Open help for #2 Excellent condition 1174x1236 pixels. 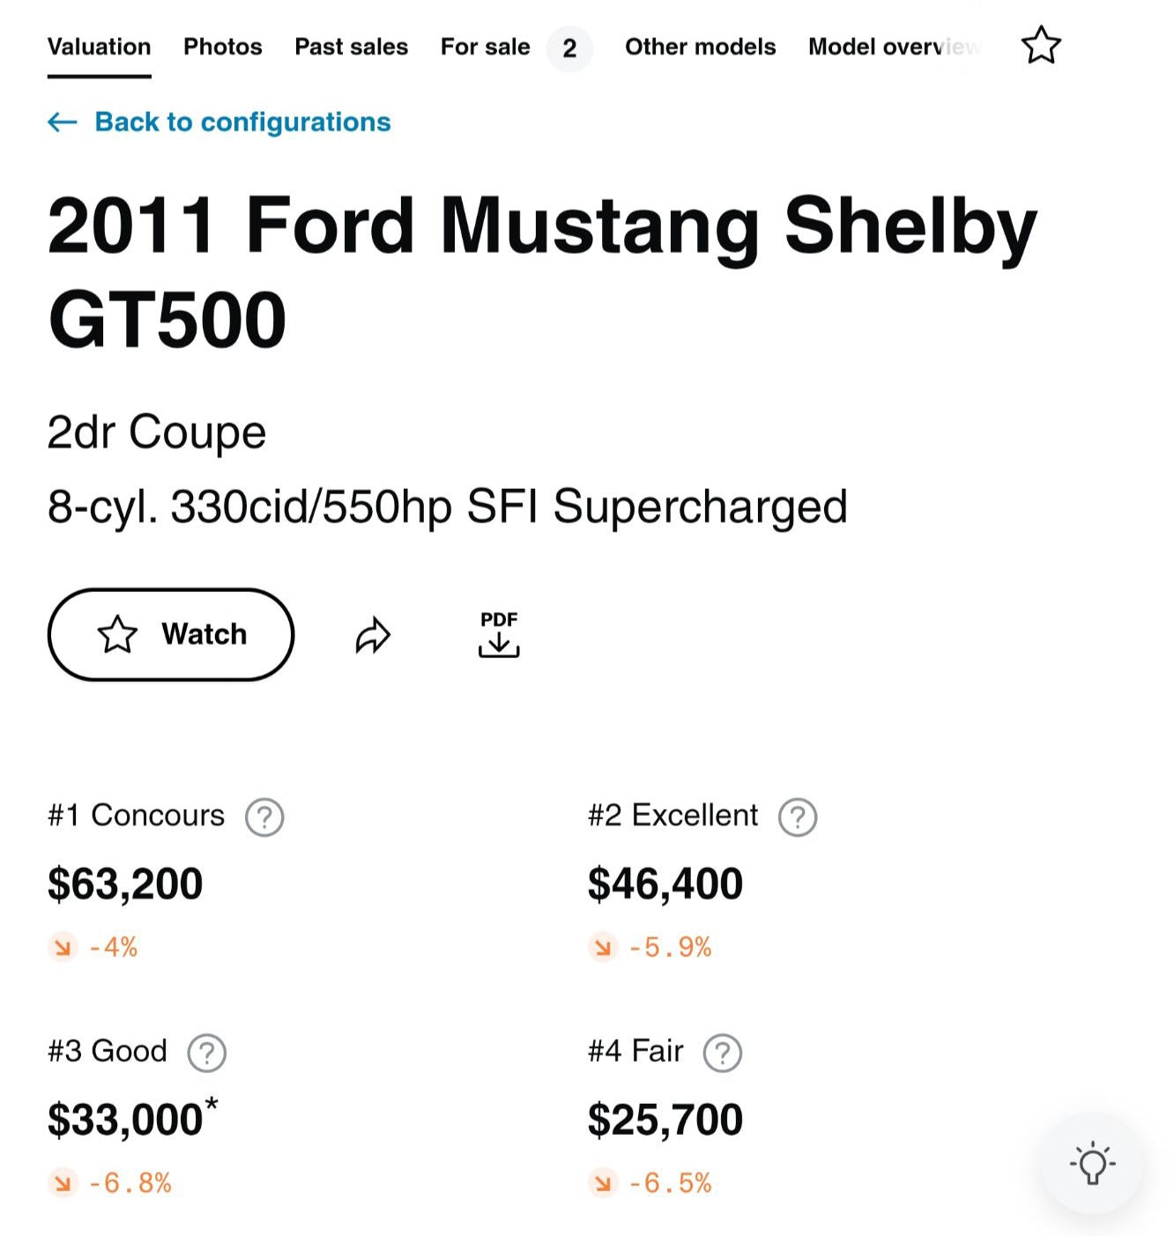pos(798,817)
